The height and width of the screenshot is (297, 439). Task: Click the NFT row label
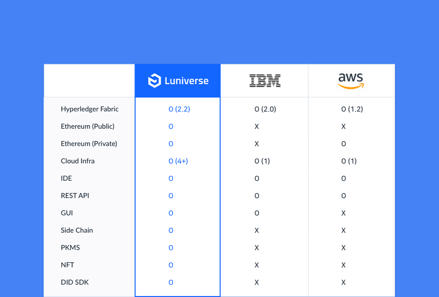(67, 265)
